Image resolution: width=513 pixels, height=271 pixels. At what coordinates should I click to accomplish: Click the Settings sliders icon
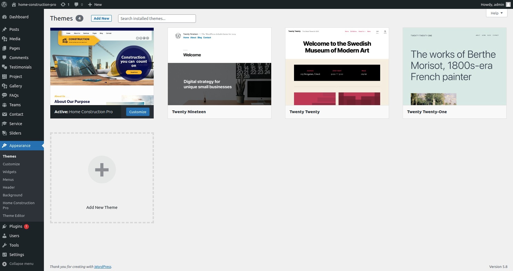click(x=4, y=255)
